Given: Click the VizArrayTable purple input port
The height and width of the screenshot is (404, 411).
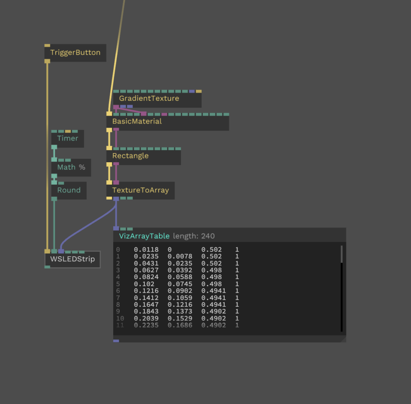Looking at the screenshot, I should (116, 229).
